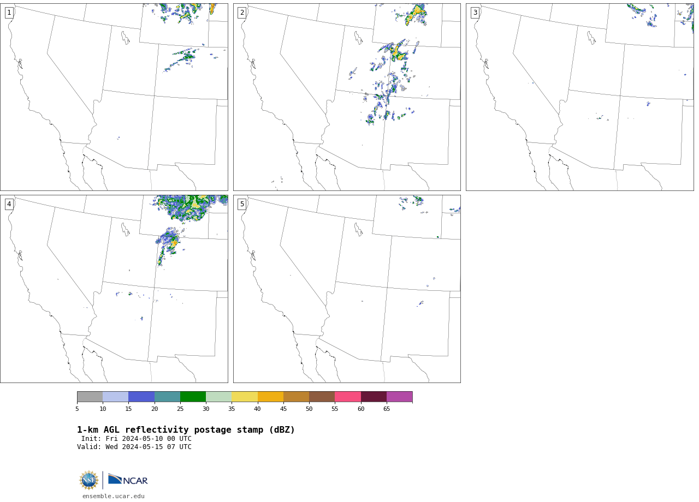The height and width of the screenshot is (502, 699).
Task: Click the teal 20-25 dBZ swatch
Action: [x=167, y=397]
